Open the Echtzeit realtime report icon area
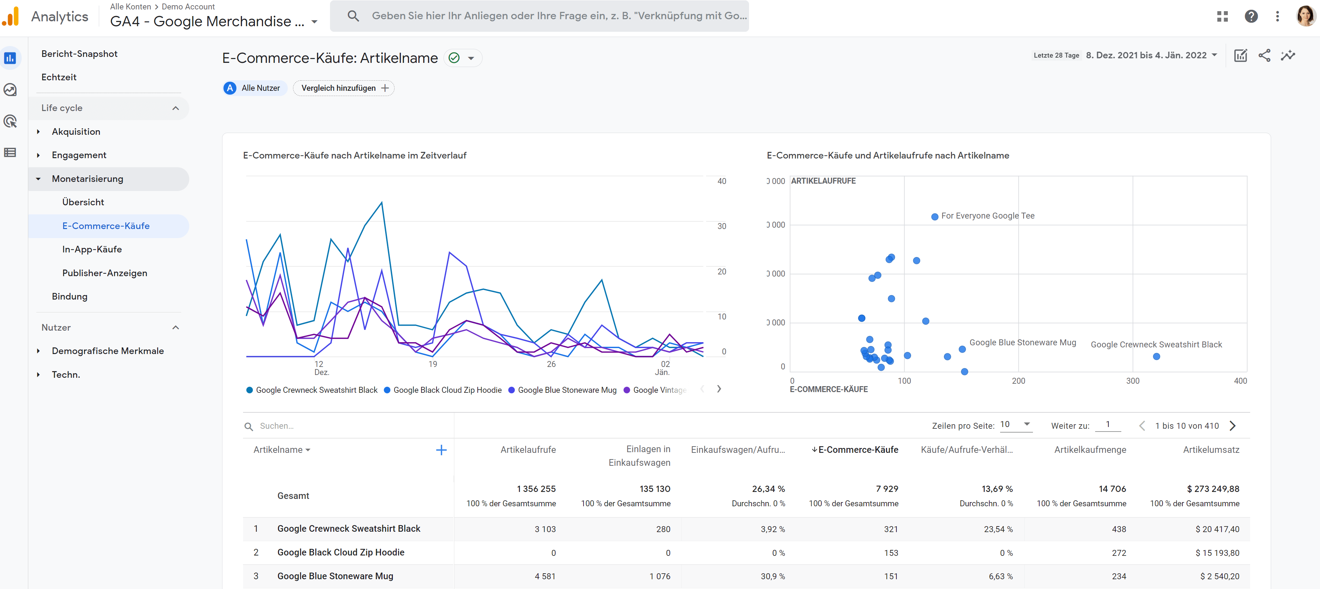The height and width of the screenshot is (589, 1320). (x=59, y=77)
